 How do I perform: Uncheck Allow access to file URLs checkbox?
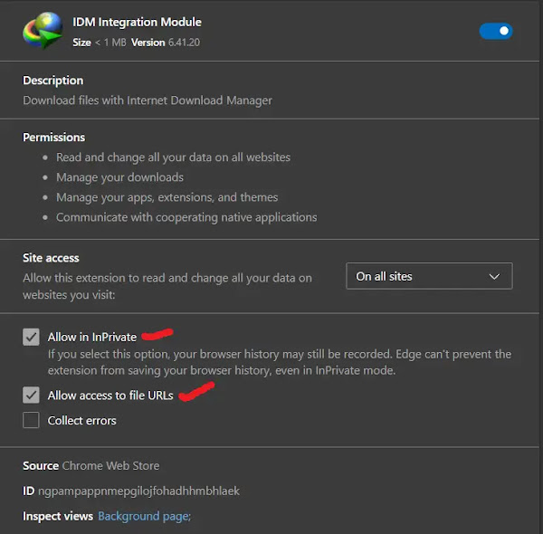click(x=32, y=396)
